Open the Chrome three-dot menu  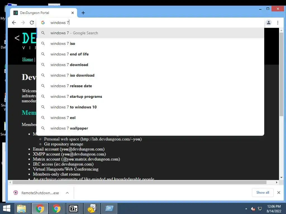(278, 23)
